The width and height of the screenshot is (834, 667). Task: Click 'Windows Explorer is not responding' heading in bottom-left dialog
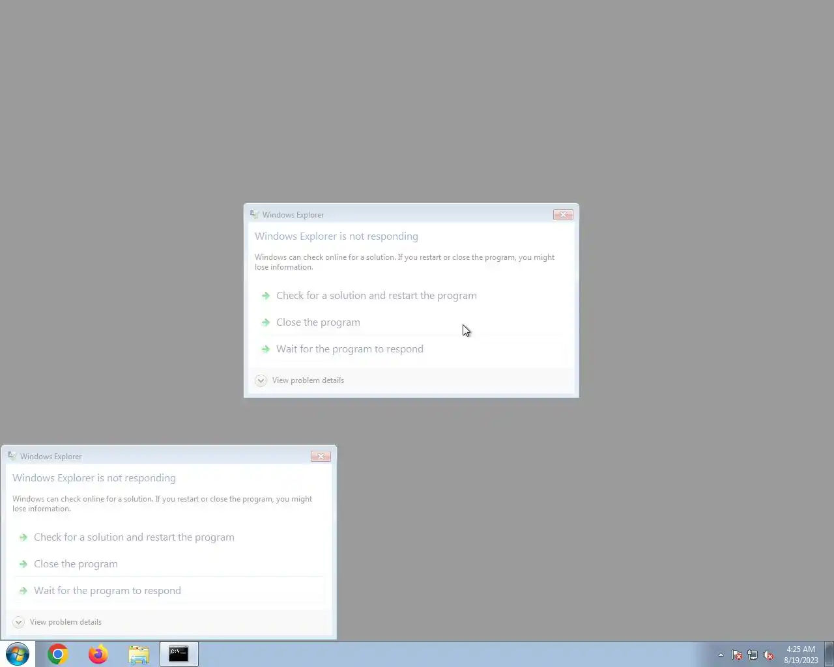tap(94, 478)
